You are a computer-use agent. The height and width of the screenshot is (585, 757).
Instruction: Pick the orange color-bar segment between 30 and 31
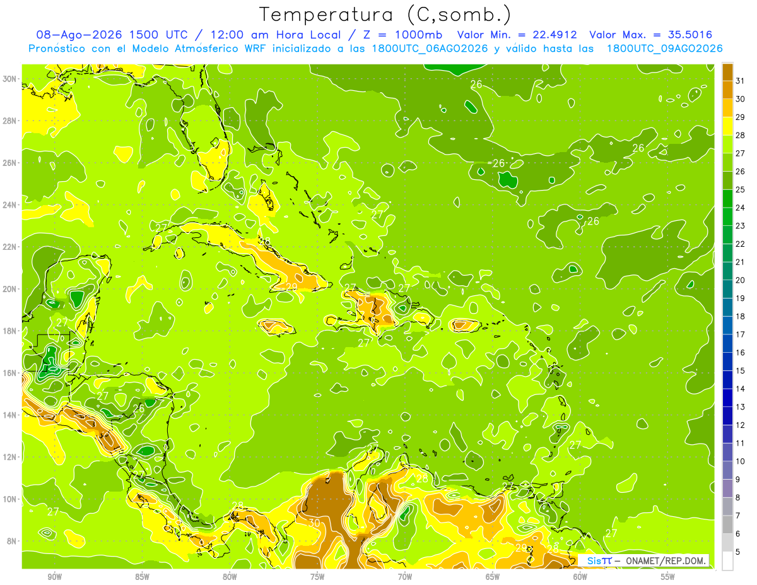(x=727, y=90)
